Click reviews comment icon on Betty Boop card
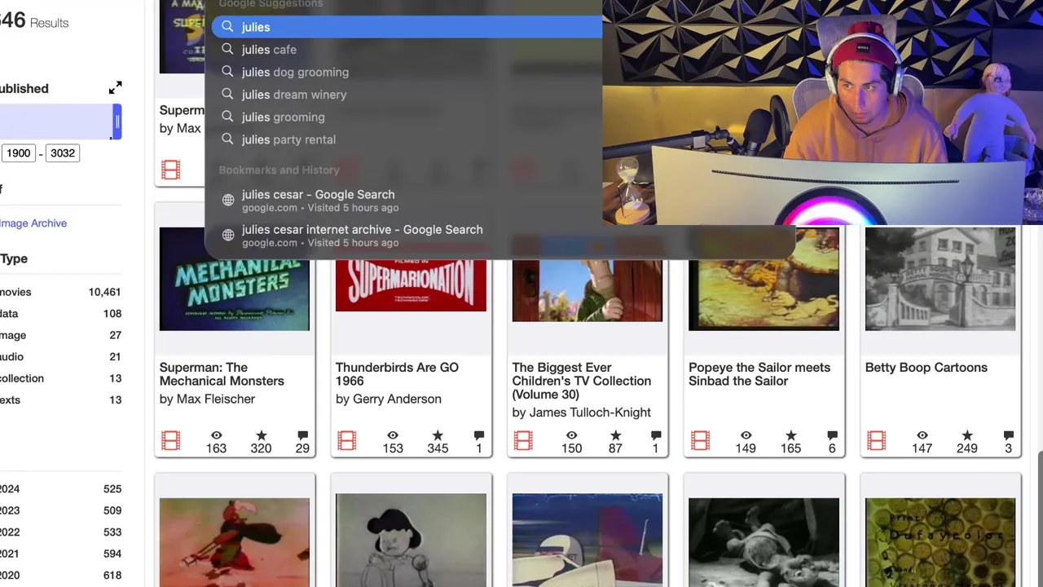The width and height of the screenshot is (1043, 587). point(1008,435)
